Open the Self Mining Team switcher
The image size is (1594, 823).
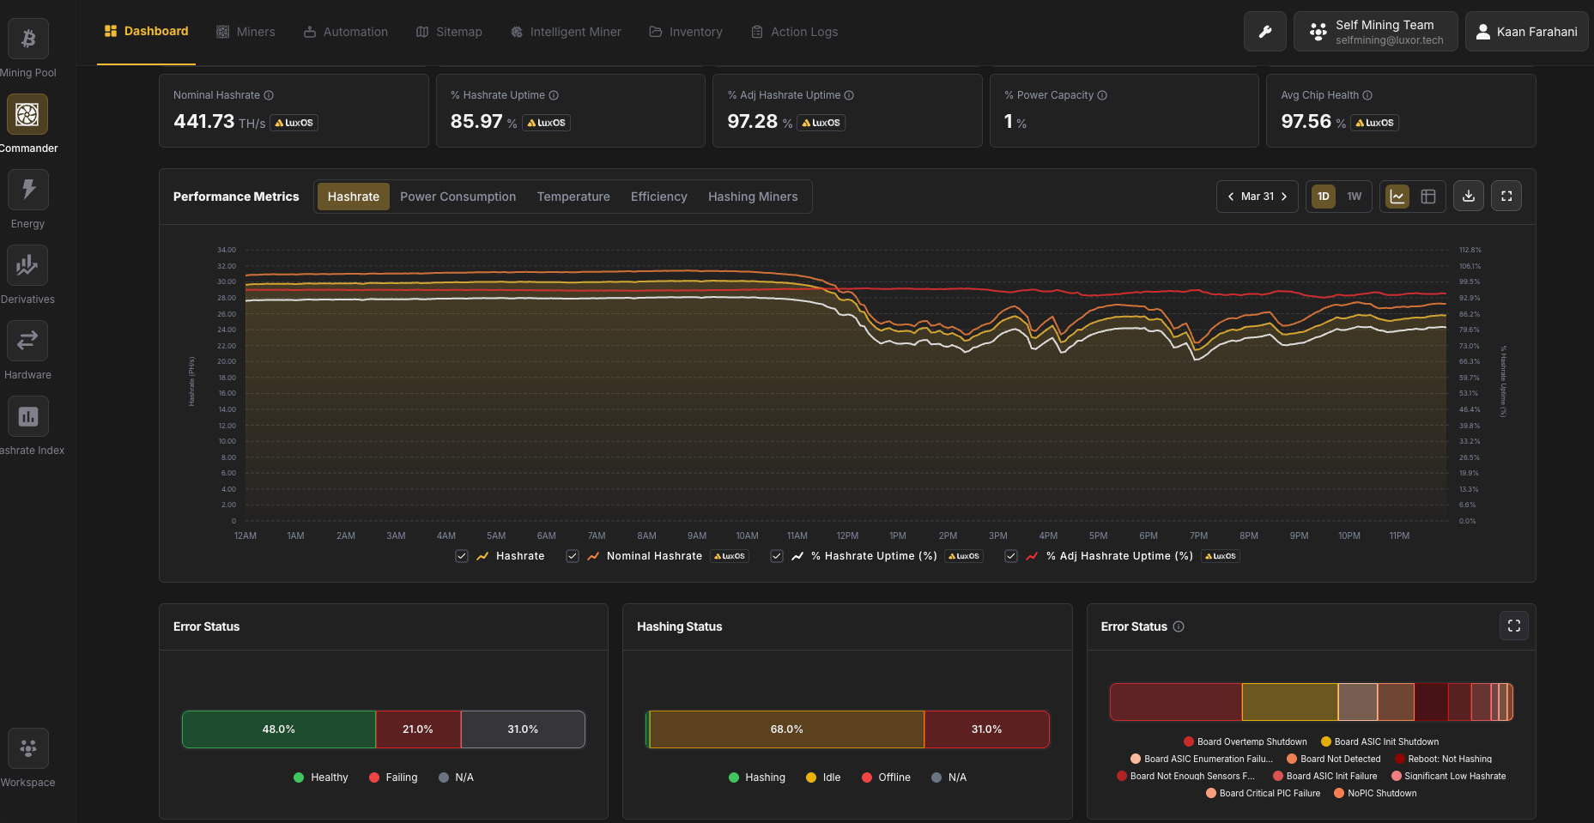click(x=1375, y=31)
